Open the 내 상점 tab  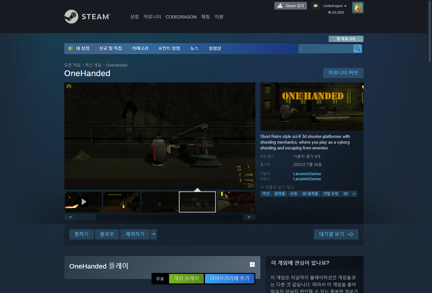click(x=79, y=48)
